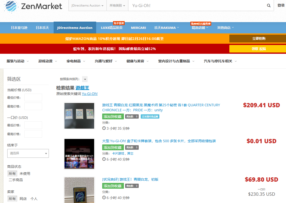The height and width of the screenshot is (203, 286).
Task: Select 未使用 item condition filter
Action: (x=25, y=174)
